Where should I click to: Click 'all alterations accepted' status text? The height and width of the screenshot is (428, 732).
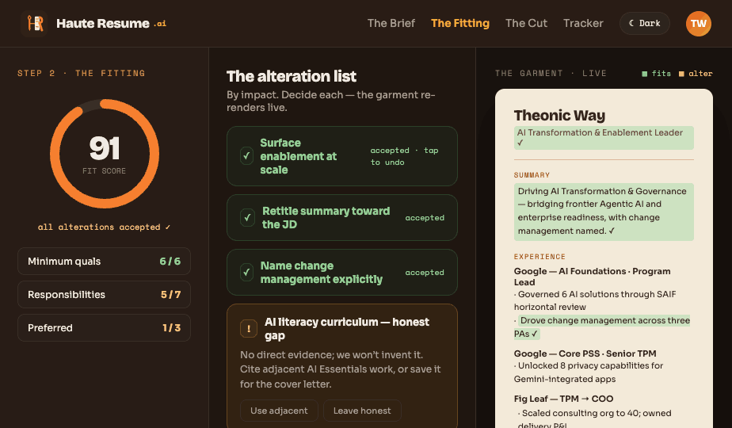tap(104, 227)
